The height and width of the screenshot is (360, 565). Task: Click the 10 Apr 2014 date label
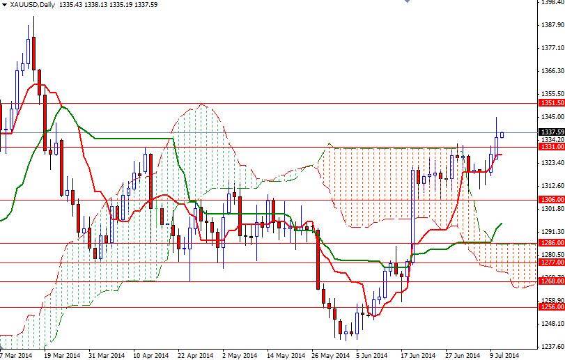[x=151, y=355]
